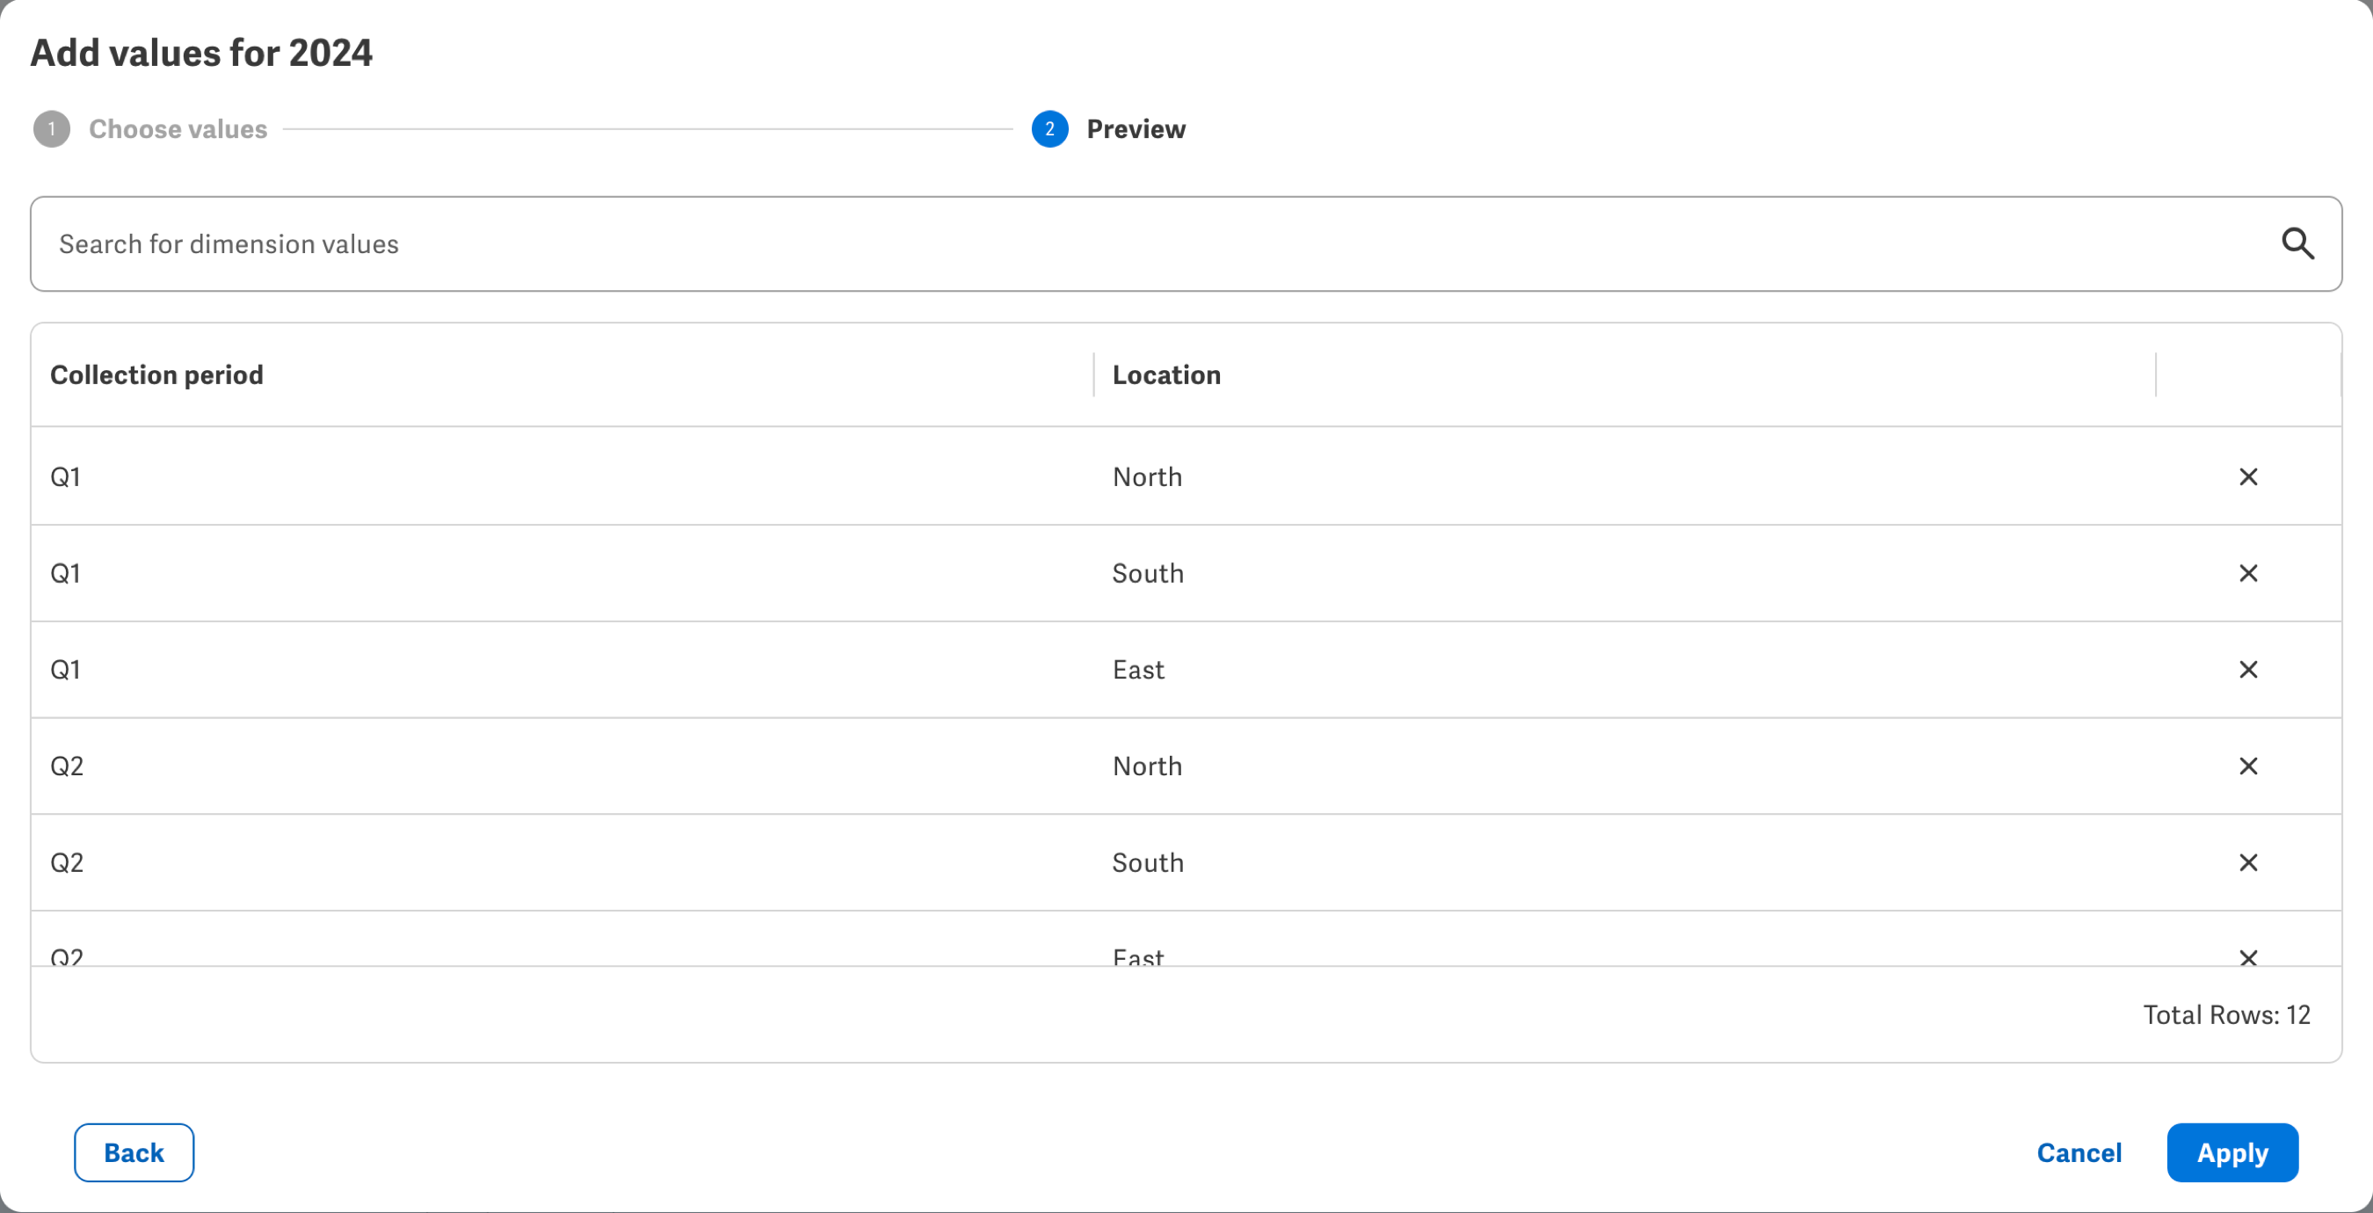Apply the previewed values
This screenshot has width=2373, height=1213.
[2232, 1152]
